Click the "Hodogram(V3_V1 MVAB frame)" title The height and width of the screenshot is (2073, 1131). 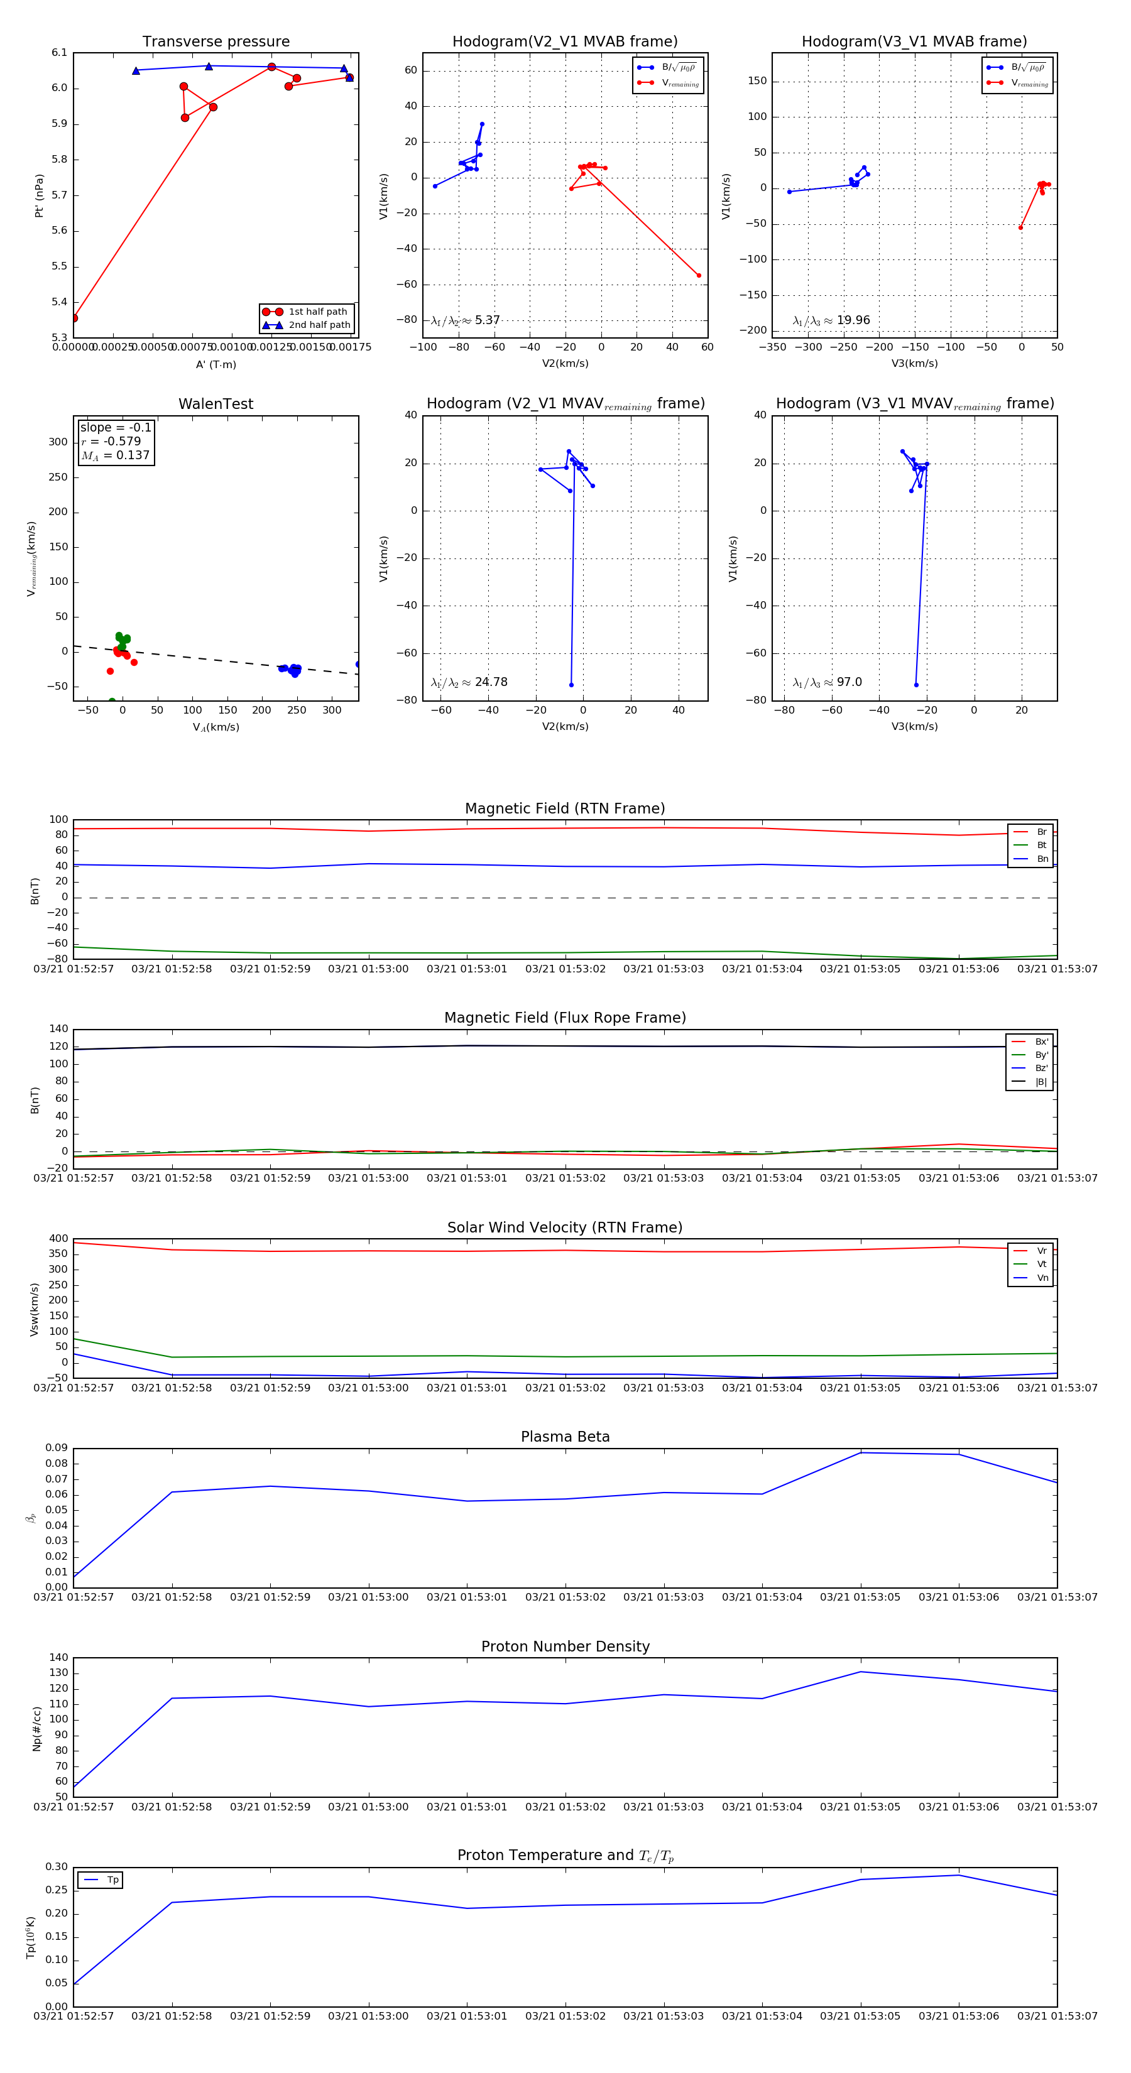pyautogui.click(x=914, y=42)
